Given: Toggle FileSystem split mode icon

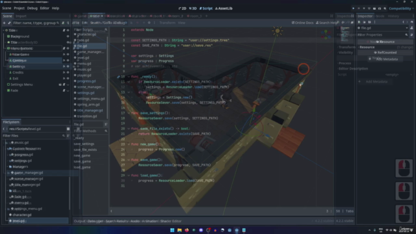Looking at the screenshot, I should (x=68, y=129).
